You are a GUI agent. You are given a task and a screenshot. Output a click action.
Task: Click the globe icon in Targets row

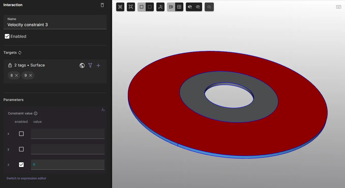point(82,65)
